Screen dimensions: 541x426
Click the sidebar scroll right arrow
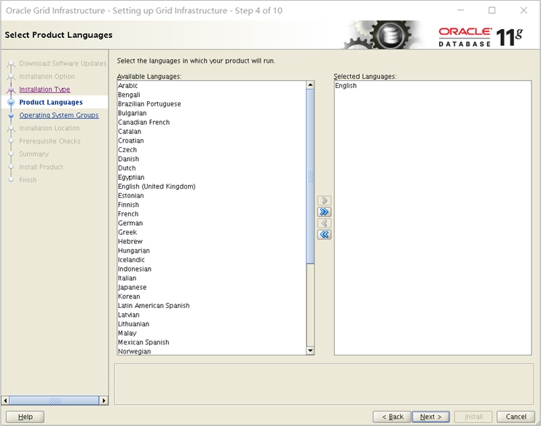point(104,401)
